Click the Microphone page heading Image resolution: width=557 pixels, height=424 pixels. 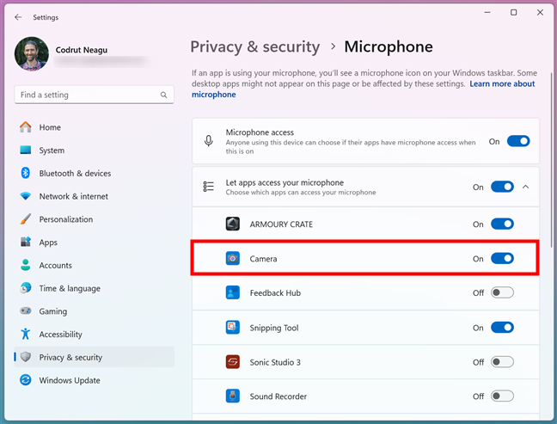[x=389, y=46]
